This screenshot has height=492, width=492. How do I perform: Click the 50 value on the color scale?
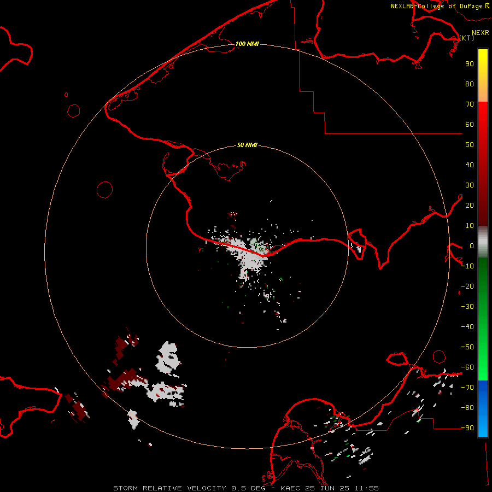(470, 145)
